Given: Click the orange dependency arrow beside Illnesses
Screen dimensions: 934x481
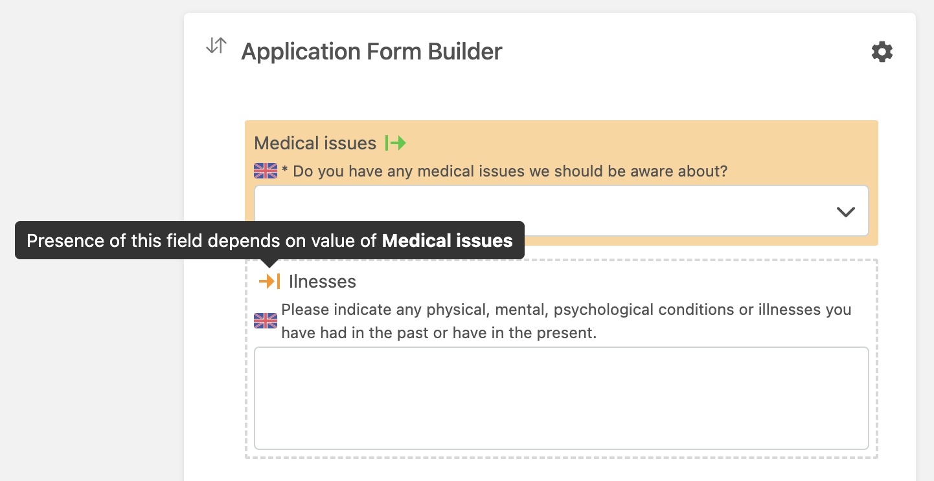Looking at the screenshot, I should 269,281.
